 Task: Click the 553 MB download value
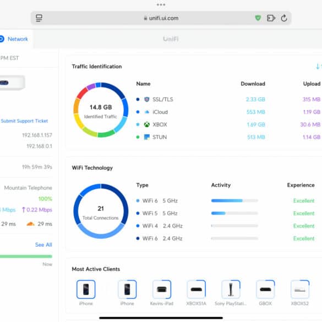pos(255,112)
